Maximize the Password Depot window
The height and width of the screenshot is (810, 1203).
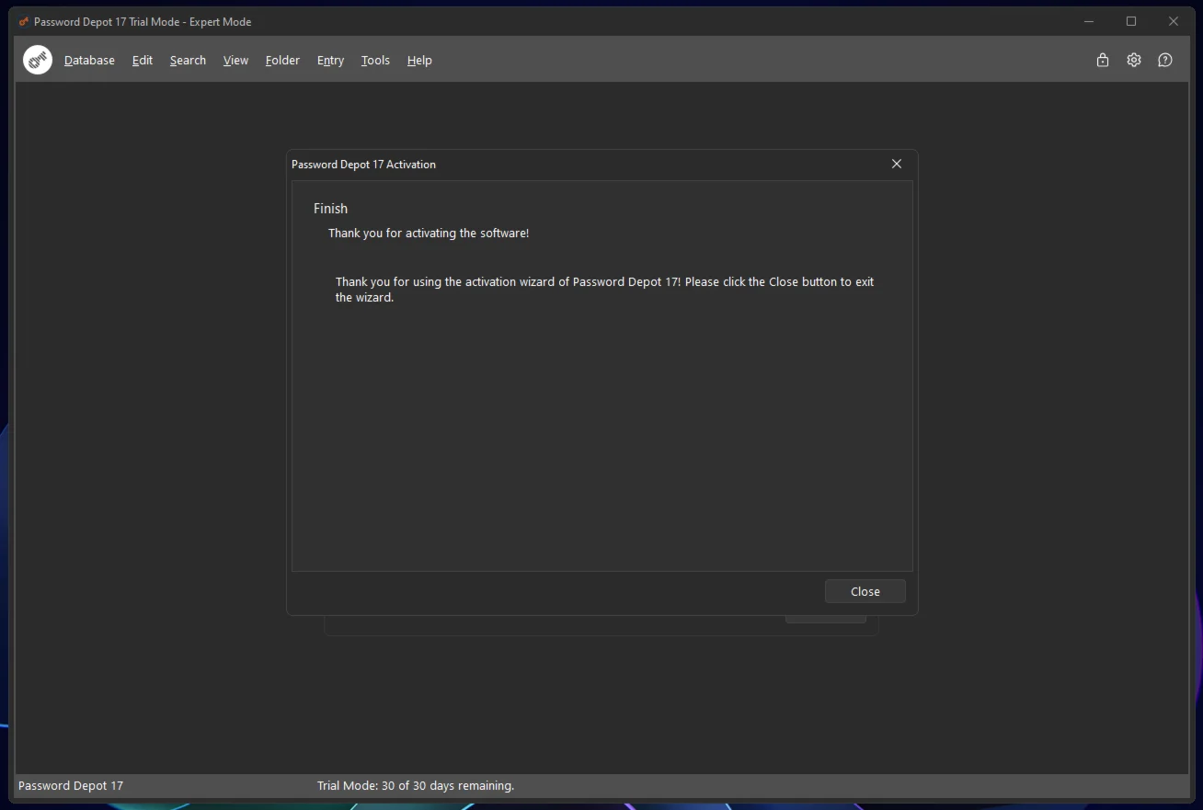tap(1131, 21)
